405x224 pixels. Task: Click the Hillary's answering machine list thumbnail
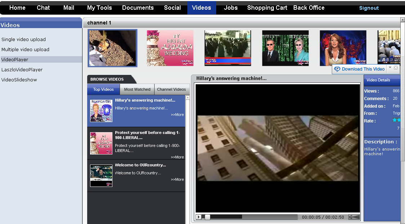click(101, 111)
